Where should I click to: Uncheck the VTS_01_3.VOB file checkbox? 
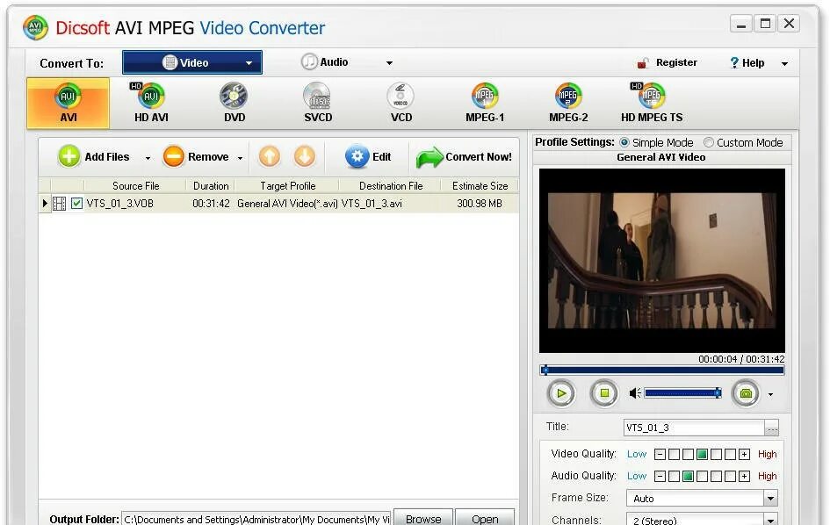tap(76, 203)
